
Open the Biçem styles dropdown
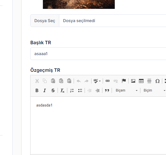[x=126, y=90]
